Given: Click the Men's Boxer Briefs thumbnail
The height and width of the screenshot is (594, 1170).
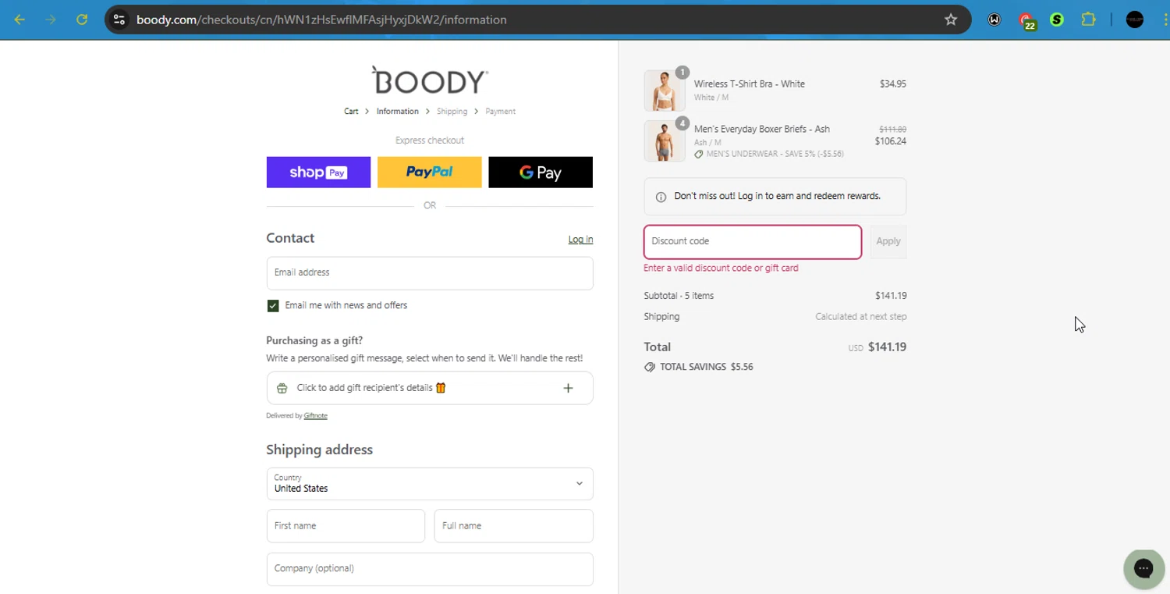Looking at the screenshot, I should click(x=665, y=141).
